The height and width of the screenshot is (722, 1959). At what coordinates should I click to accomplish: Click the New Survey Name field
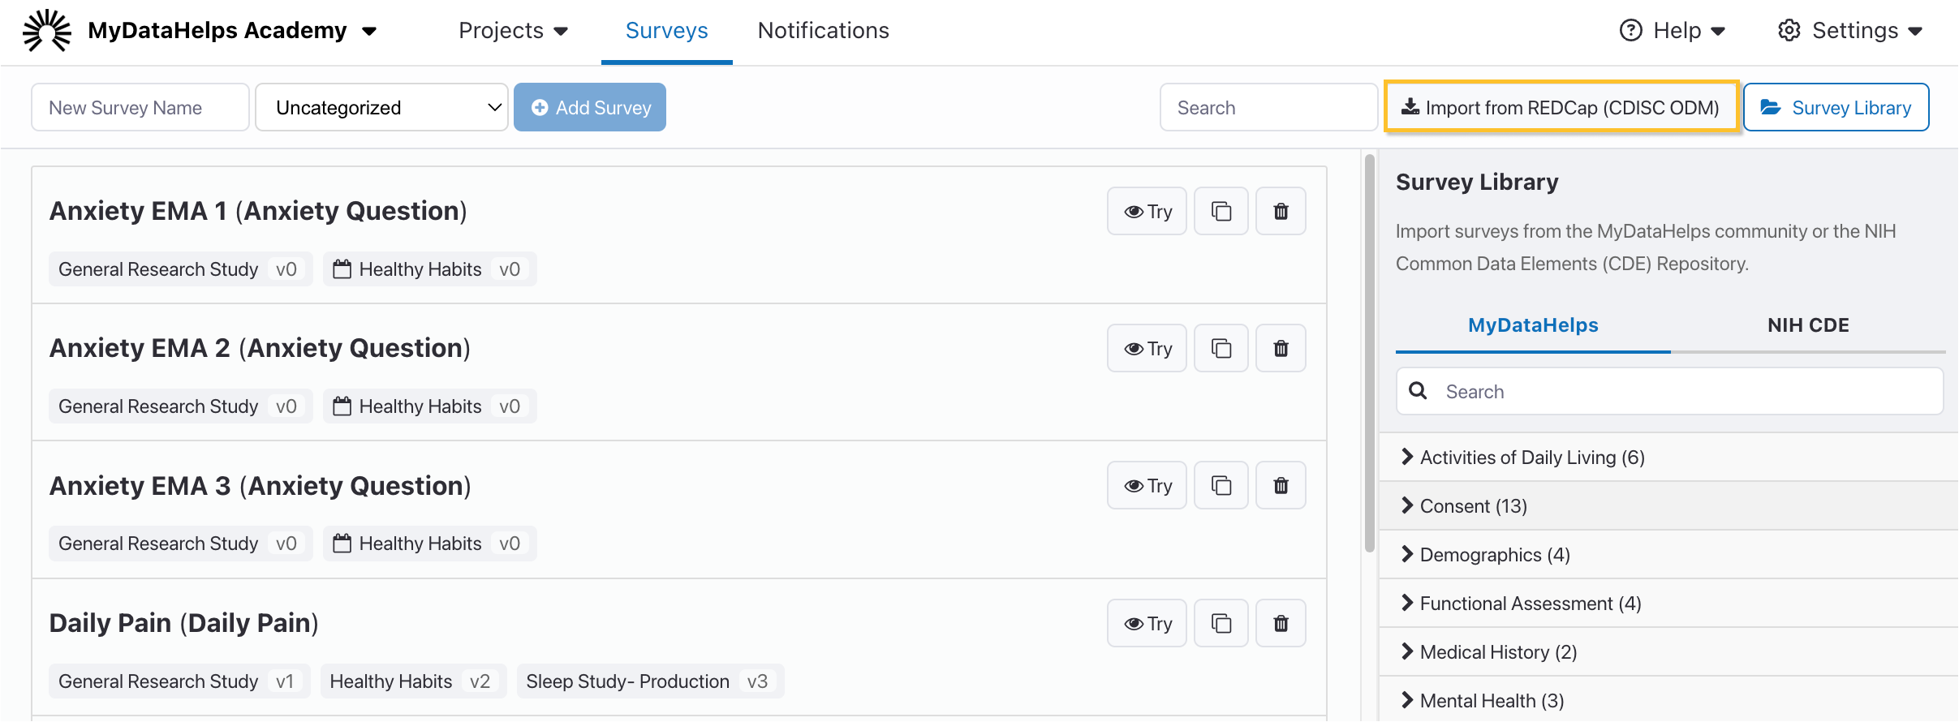coord(140,108)
